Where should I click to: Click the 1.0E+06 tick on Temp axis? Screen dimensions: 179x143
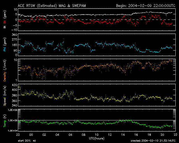[x=12, y=110]
